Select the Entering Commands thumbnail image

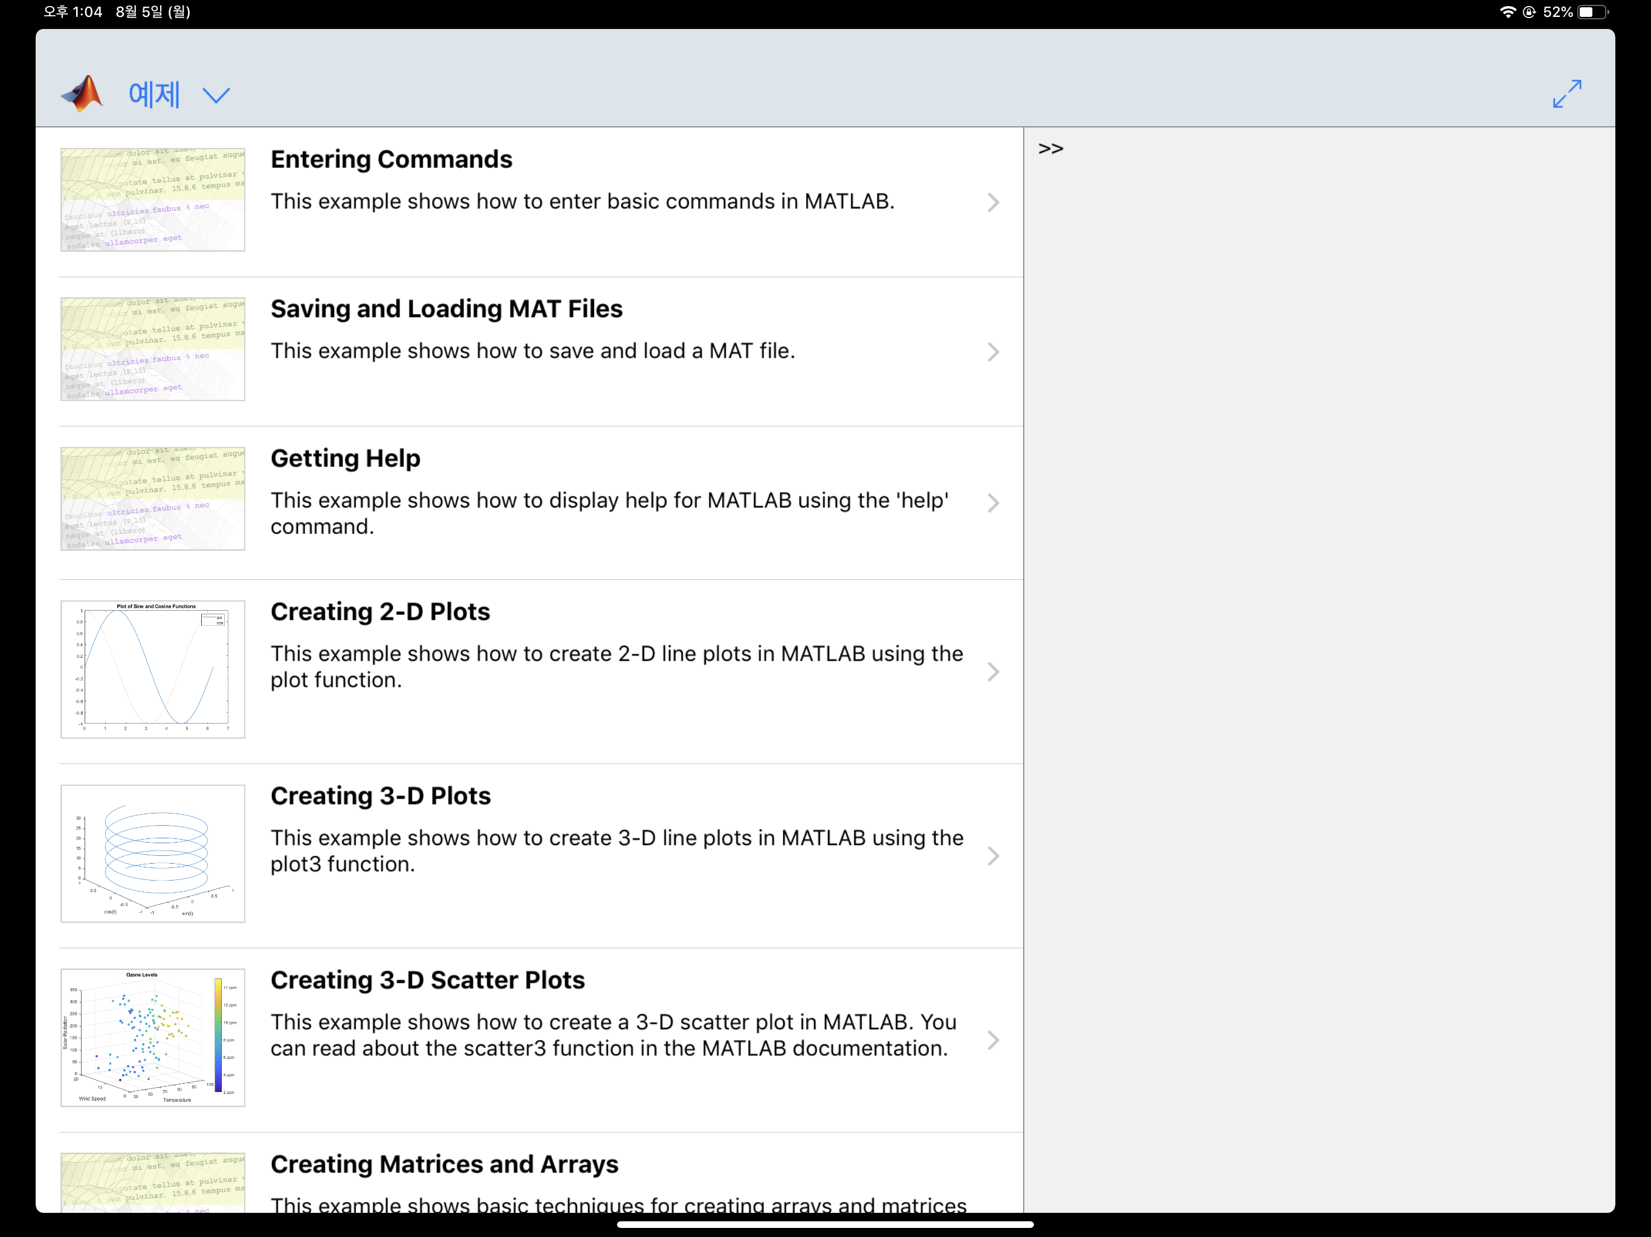[x=153, y=199]
